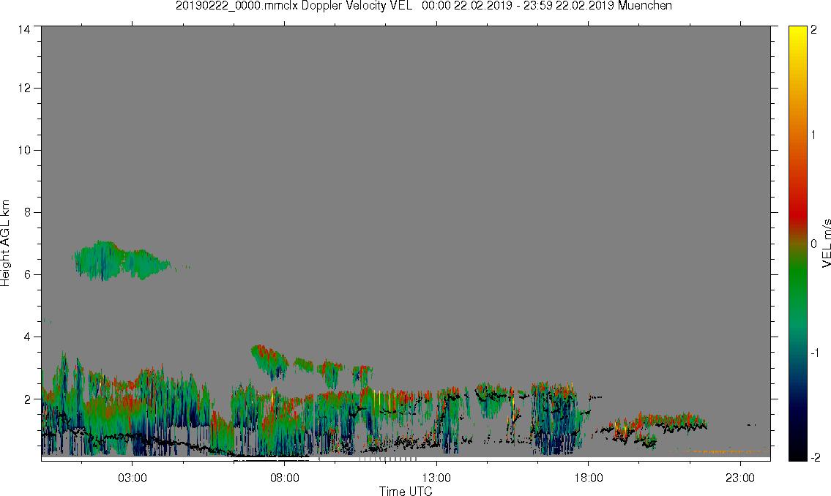Click the colorbar value label '1'
The height and width of the screenshot is (496, 831).
click(x=813, y=135)
